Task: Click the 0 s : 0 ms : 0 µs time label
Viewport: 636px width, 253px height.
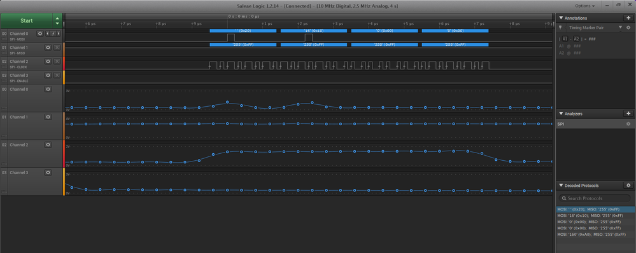Action: click(x=243, y=16)
